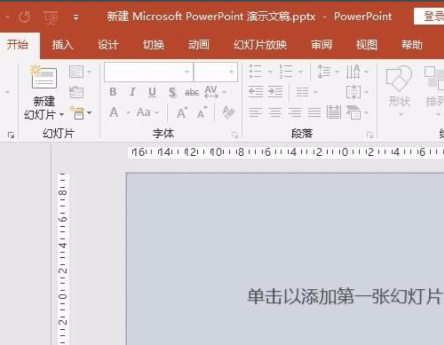Viewport: 444px width, 345px height.
Task: Click the Distributed alignment icon
Action: (333, 112)
